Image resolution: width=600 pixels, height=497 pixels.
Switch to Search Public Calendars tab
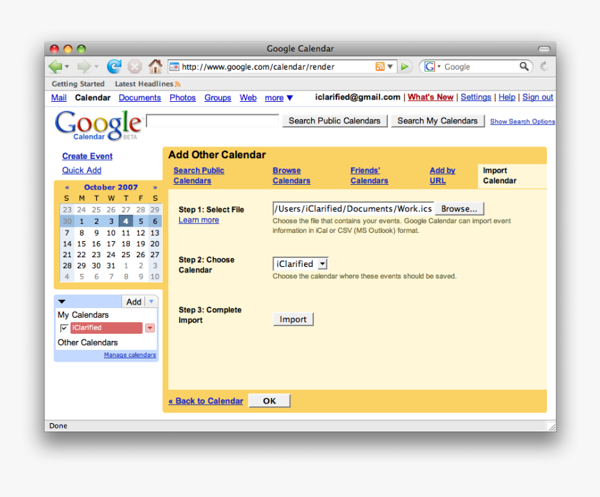tap(199, 176)
